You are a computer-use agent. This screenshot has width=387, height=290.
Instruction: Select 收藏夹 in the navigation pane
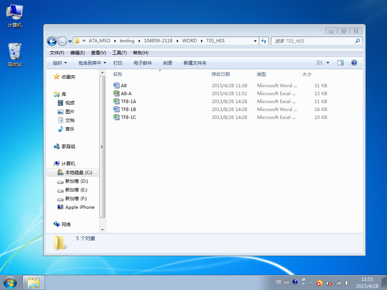pos(65,77)
